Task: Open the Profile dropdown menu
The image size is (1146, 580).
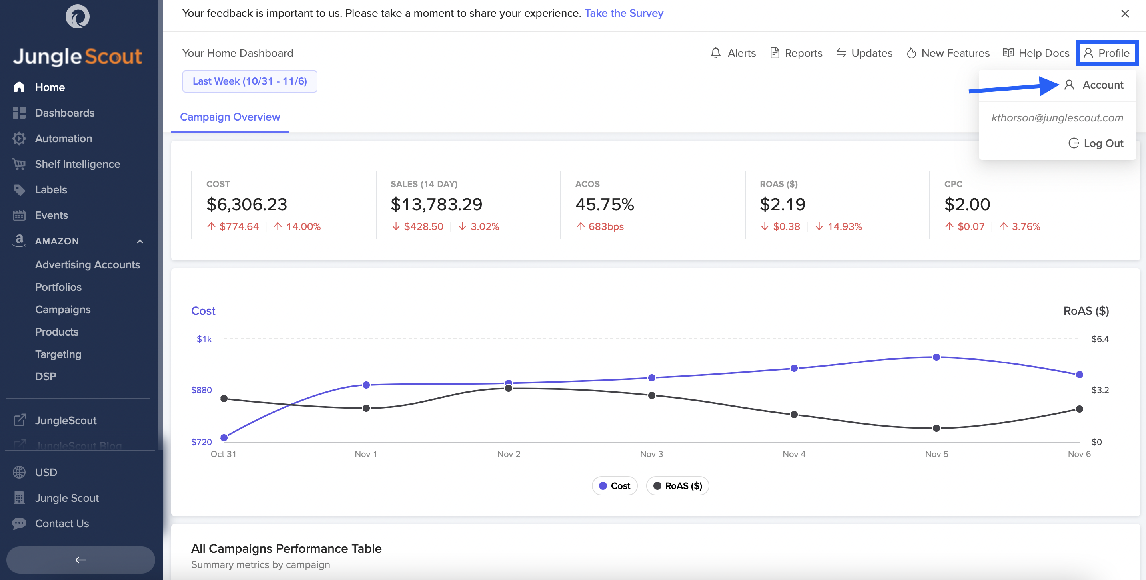Action: pyautogui.click(x=1107, y=53)
